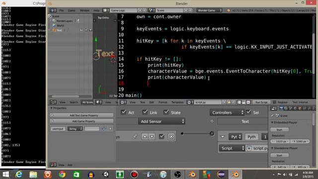
Task: Open the Help menu
Action: point(96,10)
